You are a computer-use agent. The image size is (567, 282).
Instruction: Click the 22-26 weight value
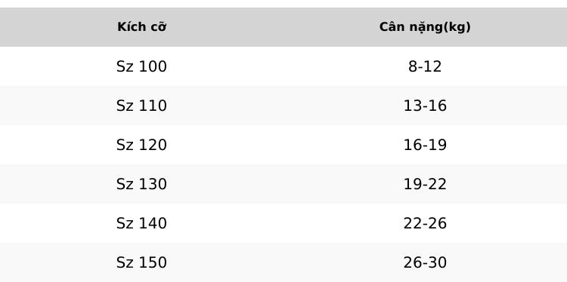425,223
